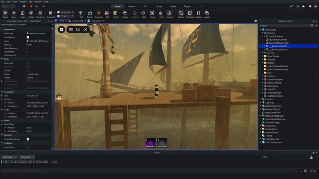This screenshot has height=179, width=319.
Task: Collapse the Pivot property section
Action: point(2,120)
